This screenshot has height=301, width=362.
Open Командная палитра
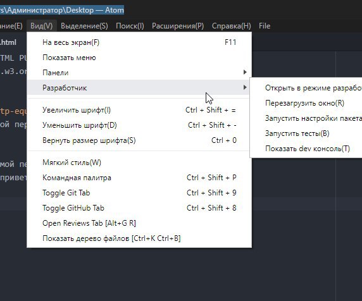(139, 178)
